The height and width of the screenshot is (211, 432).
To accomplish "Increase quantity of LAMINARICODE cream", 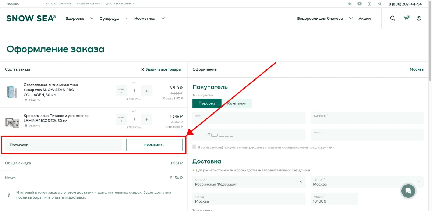I will pos(146,119).
